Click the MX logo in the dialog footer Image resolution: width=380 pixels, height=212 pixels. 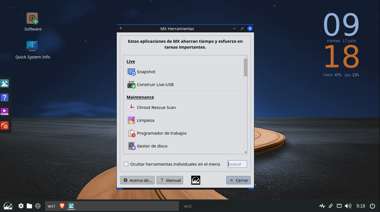[196, 180]
